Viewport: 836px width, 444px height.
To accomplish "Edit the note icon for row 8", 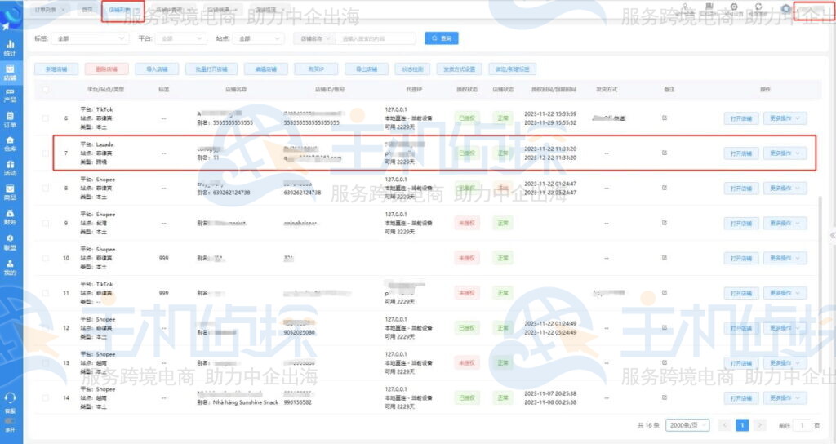I will pyautogui.click(x=665, y=188).
